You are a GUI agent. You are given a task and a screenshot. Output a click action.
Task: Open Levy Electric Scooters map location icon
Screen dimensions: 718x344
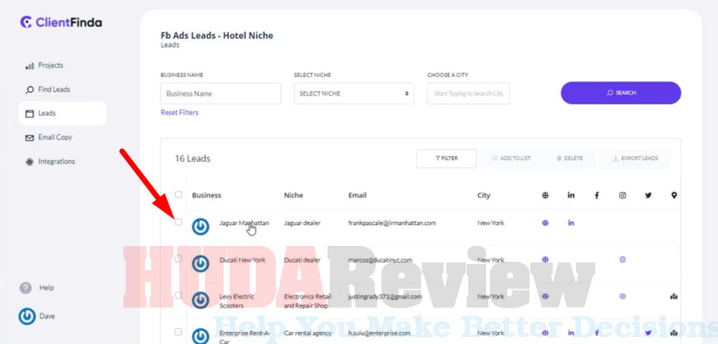674,296
